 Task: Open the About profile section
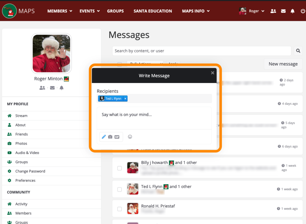pyautogui.click(x=21, y=125)
